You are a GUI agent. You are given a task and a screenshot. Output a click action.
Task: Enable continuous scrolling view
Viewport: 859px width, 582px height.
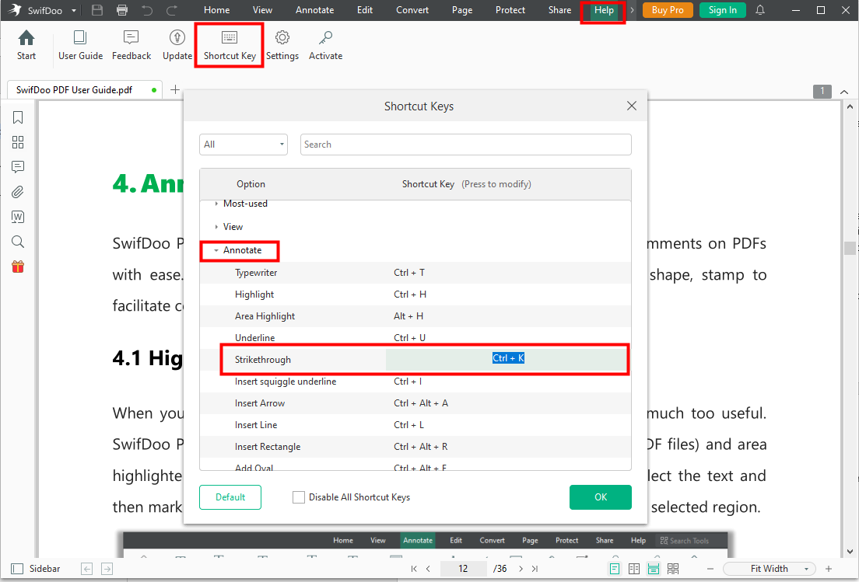pyautogui.click(x=653, y=569)
